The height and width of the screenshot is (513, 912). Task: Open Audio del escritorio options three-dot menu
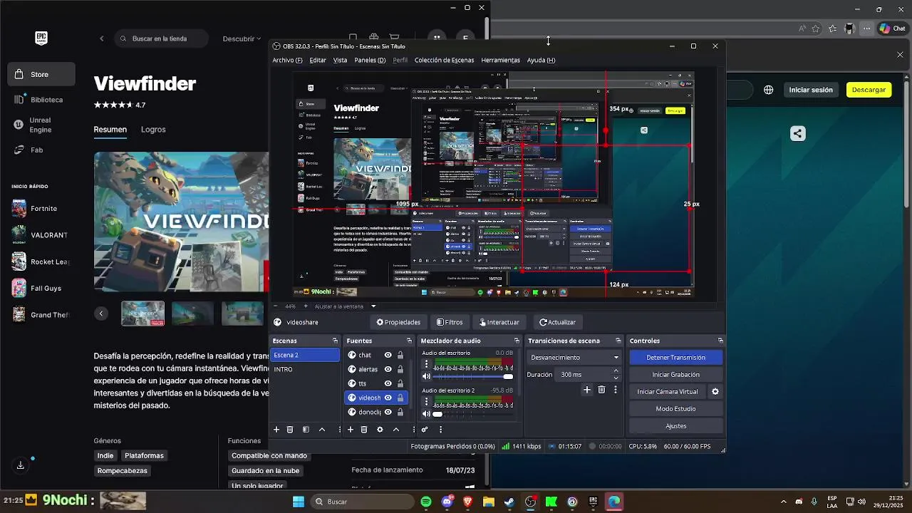click(427, 364)
